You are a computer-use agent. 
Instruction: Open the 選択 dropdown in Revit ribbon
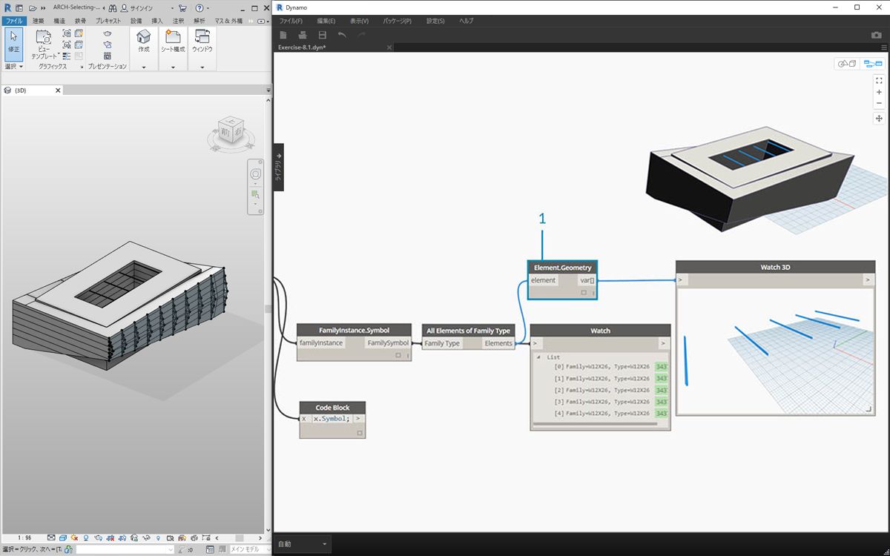click(x=14, y=66)
